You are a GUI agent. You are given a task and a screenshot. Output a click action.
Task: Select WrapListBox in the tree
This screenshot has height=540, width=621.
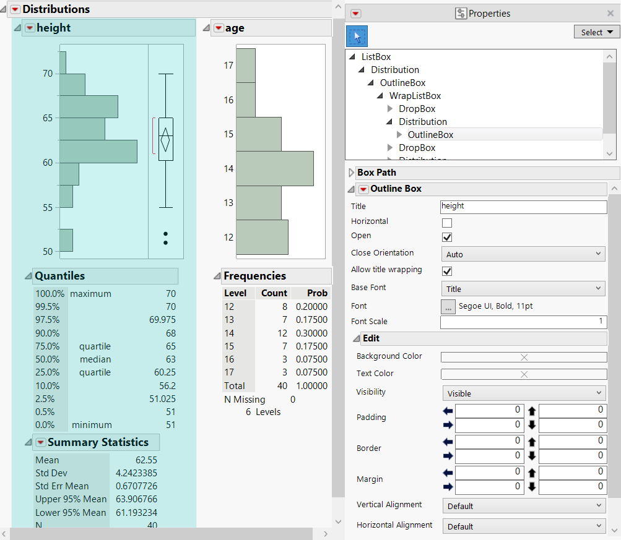point(415,96)
